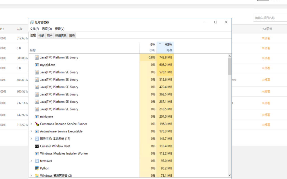Open the 选项(O) menu

coord(47,29)
